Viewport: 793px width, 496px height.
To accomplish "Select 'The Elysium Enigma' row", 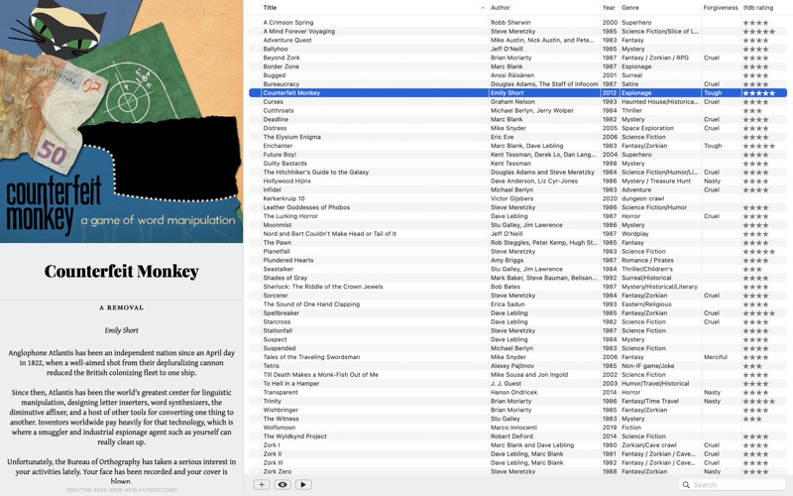I will pyautogui.click(x=517, y=137).
